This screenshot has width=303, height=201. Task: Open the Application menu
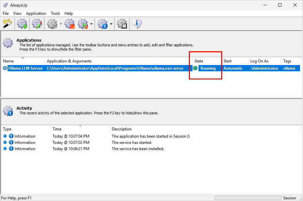coord(36,13)
